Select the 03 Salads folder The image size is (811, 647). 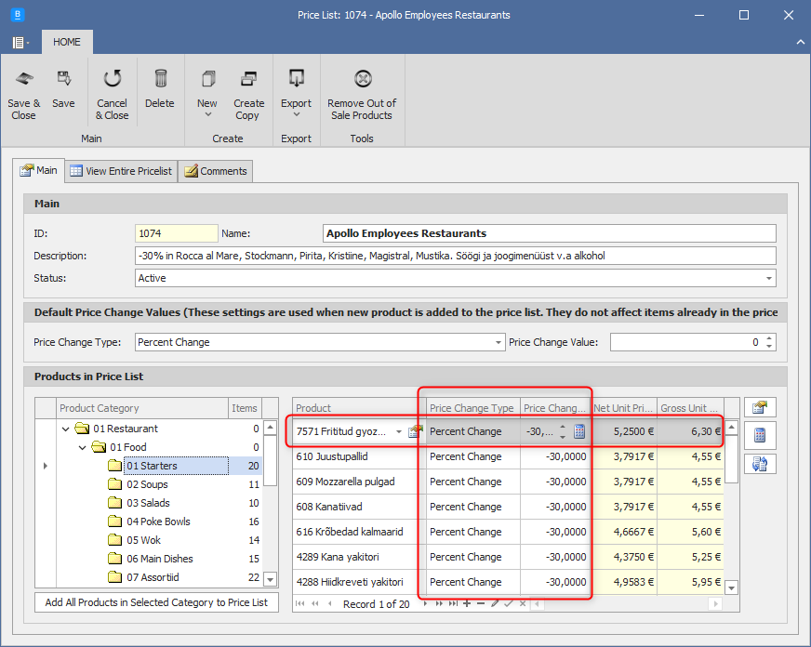[x=149, y=503]
